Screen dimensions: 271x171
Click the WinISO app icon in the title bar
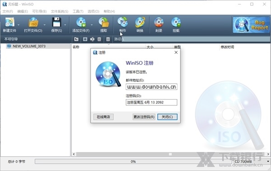[5, 4]
